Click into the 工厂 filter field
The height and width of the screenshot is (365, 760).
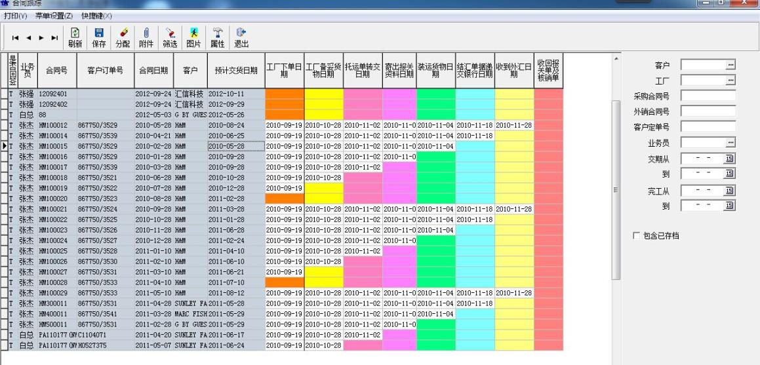[x=704, y=80]
